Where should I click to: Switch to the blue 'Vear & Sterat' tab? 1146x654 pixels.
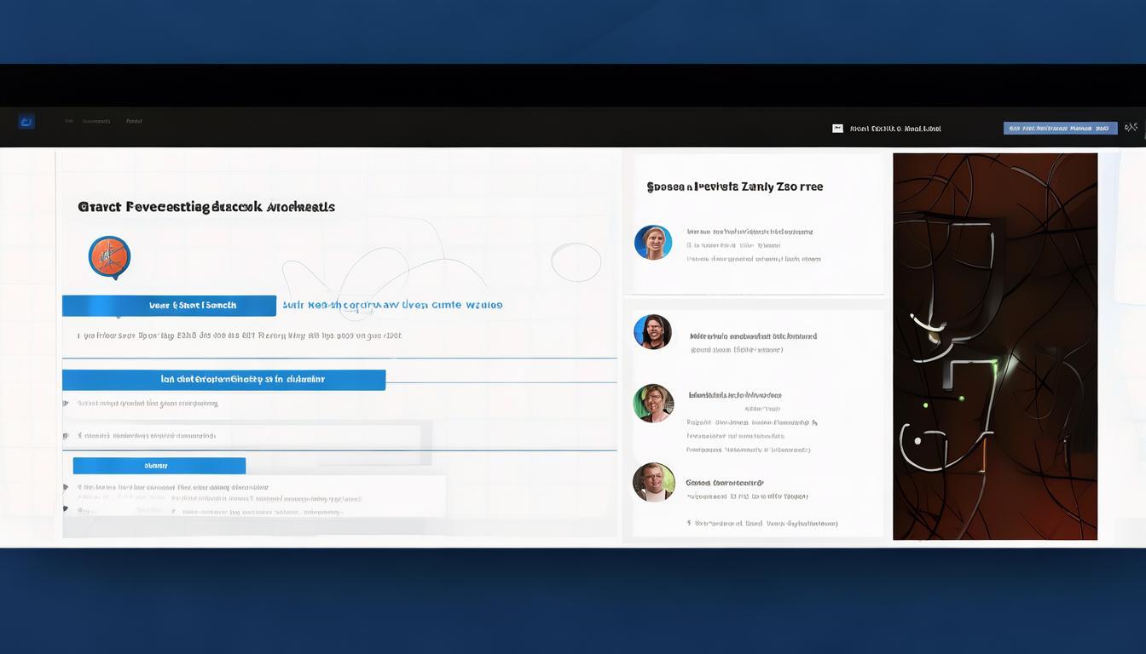(x=169, y=306)
